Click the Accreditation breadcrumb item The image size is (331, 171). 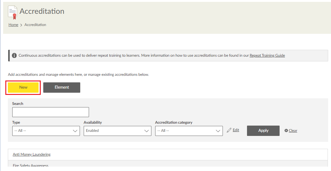pos(35,25)
